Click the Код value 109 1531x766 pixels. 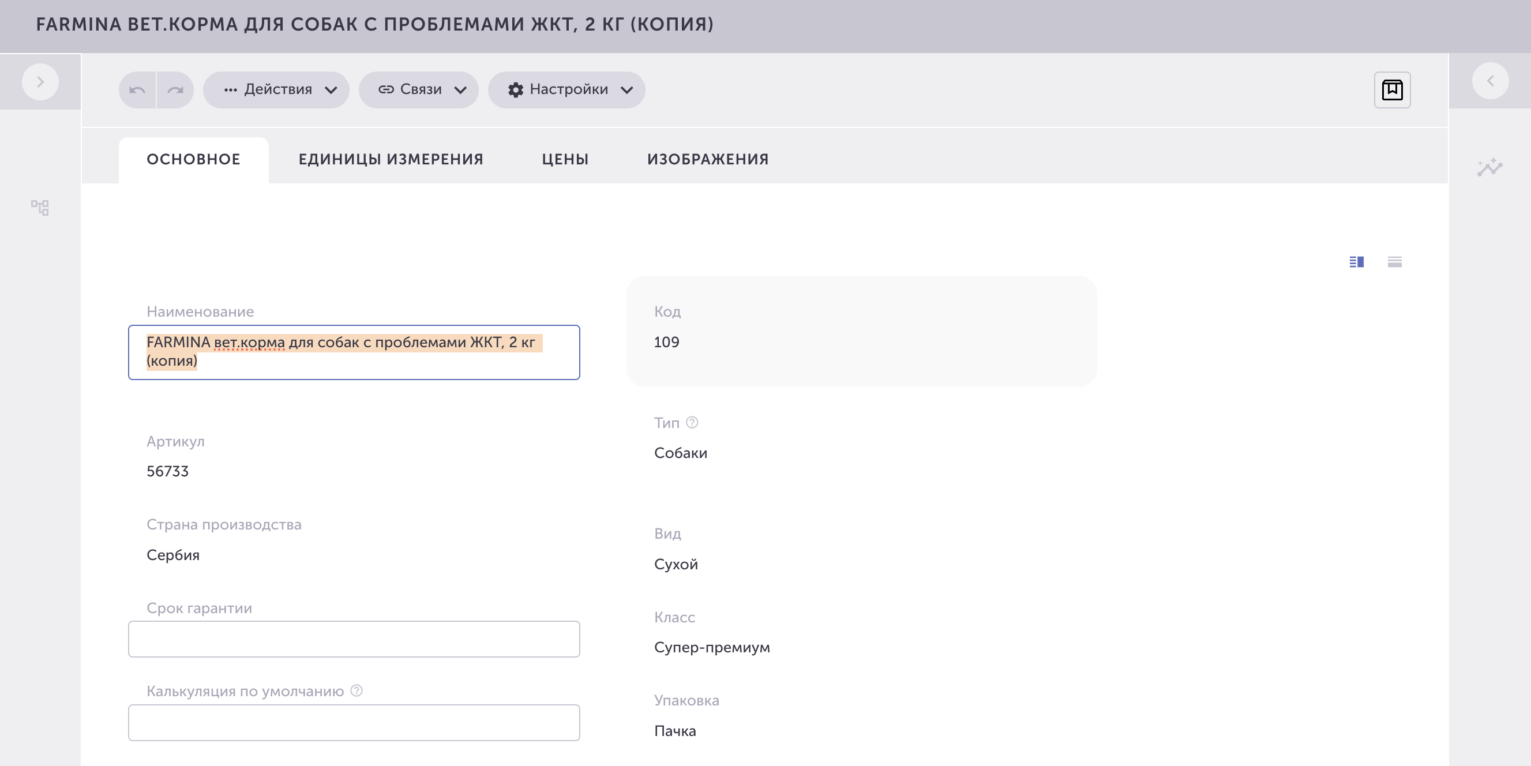point(666,341)
